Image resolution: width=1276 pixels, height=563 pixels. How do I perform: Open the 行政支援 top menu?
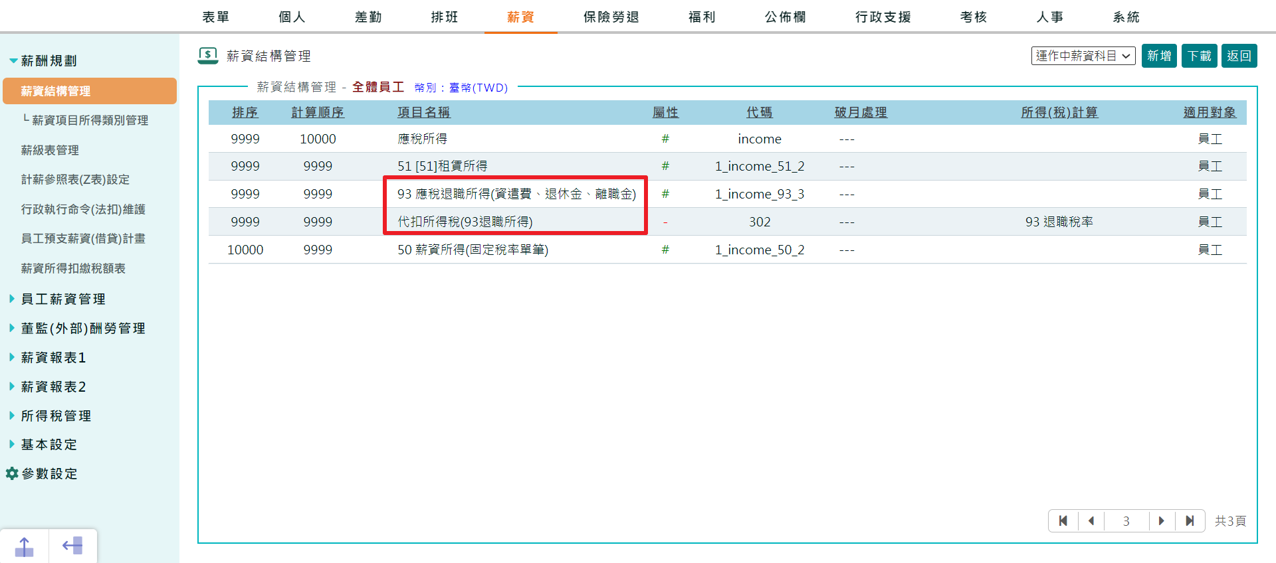883,17
